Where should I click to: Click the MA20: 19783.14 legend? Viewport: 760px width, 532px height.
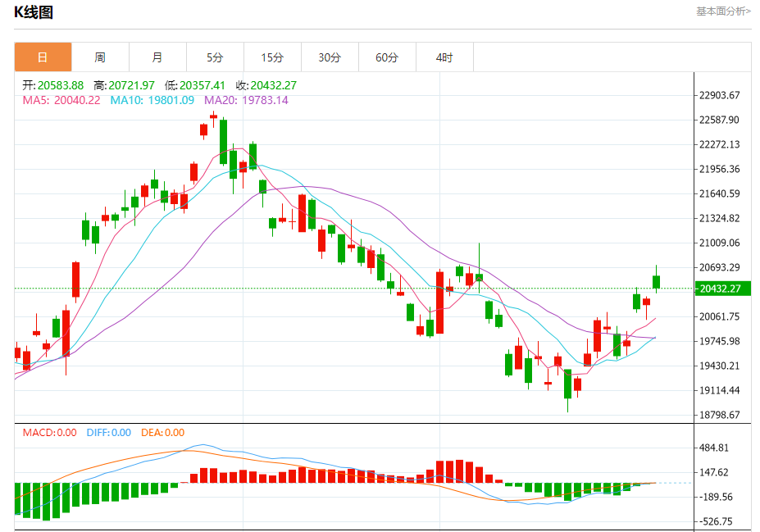[x=246, y=100]
